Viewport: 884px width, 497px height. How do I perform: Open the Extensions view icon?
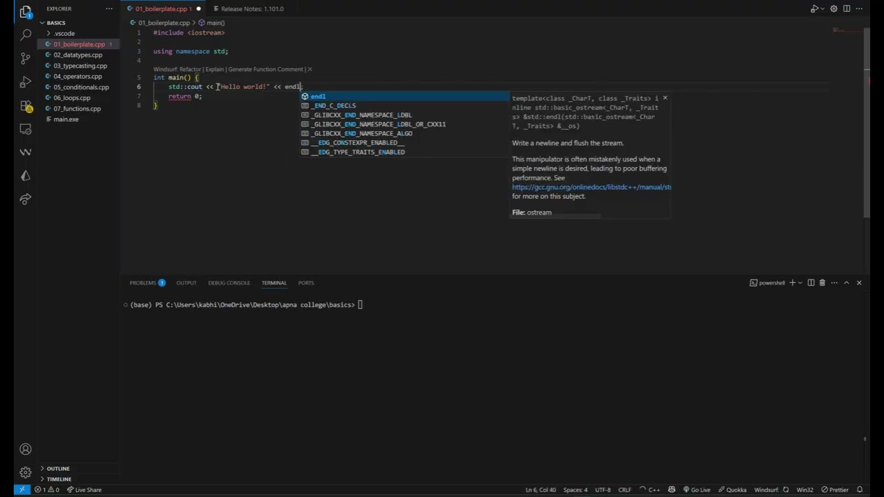click(x=26, y=106)
